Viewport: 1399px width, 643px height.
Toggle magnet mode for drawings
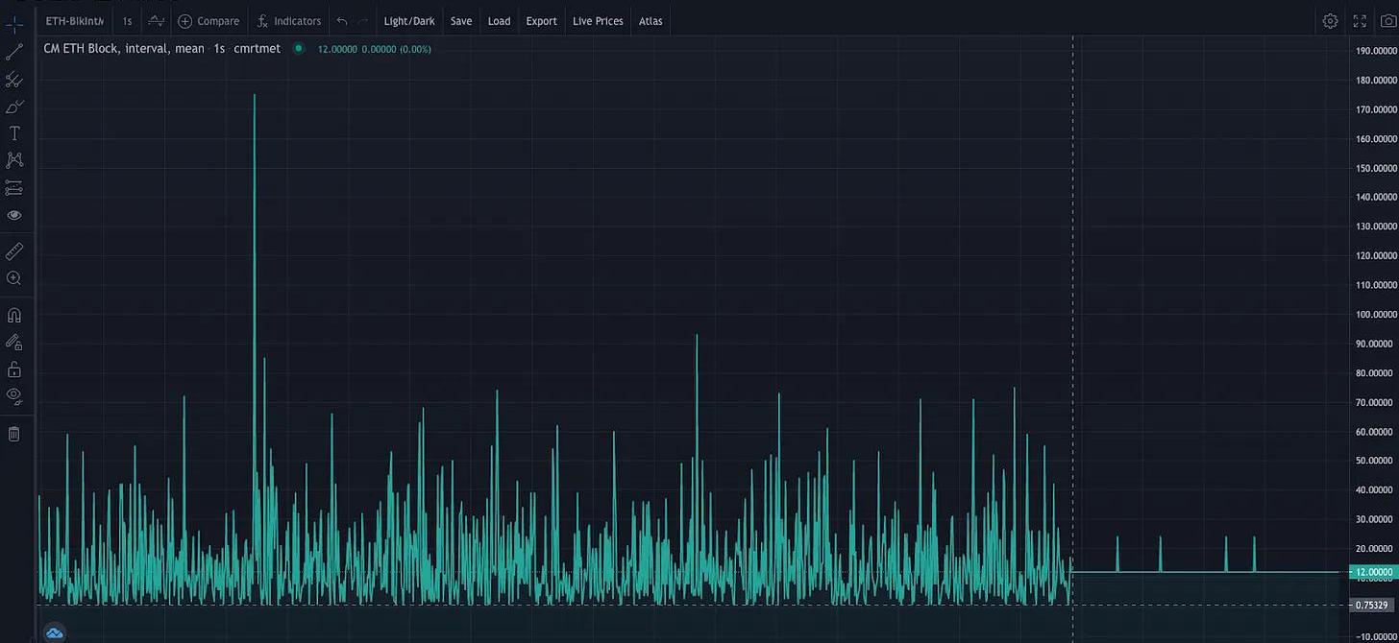[x=14, y=315]
